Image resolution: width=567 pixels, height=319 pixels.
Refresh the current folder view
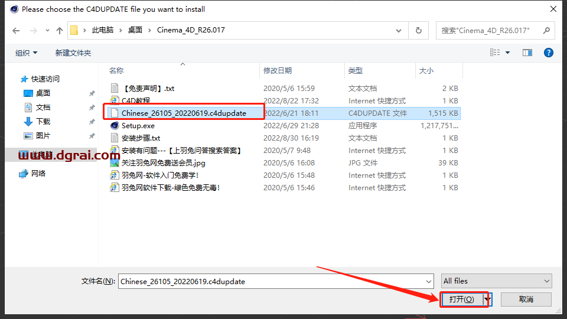419,30
